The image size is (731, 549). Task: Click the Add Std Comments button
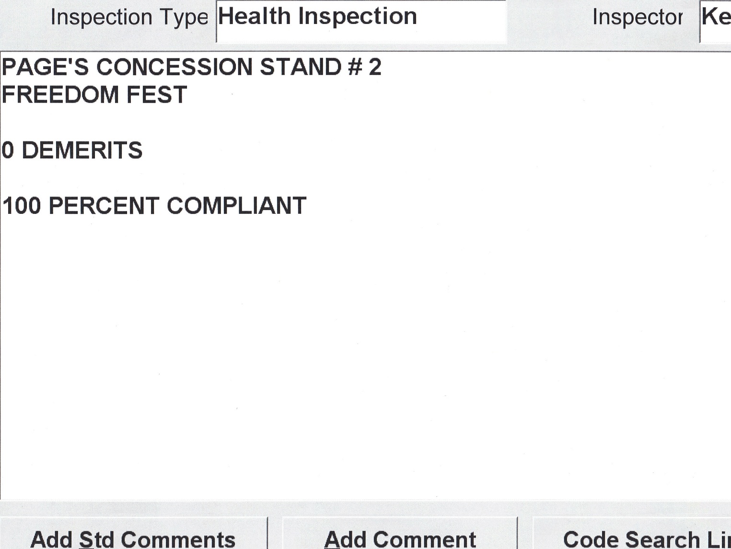pos(133,538)
